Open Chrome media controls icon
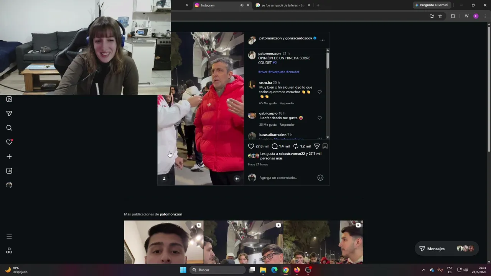The width and height of the screenshot is (491, 276). (466, 16)
